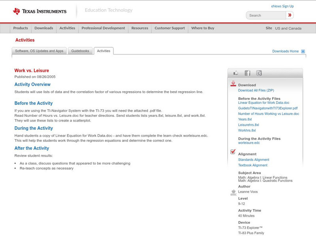The image size is (316, 236).
Task: Share the activity via Twitter icon
Action: click(x=259, y=73)
